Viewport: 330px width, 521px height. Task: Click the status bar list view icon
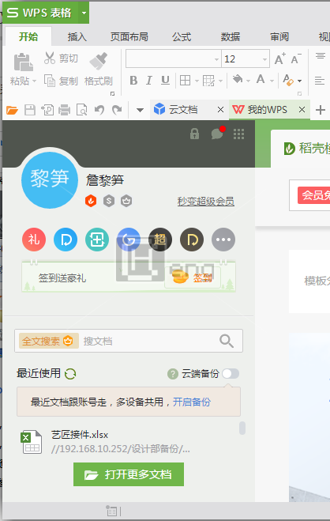click(x=111, y=512)
